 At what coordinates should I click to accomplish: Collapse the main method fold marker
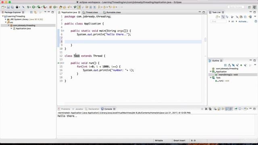[x=63, y=31]
